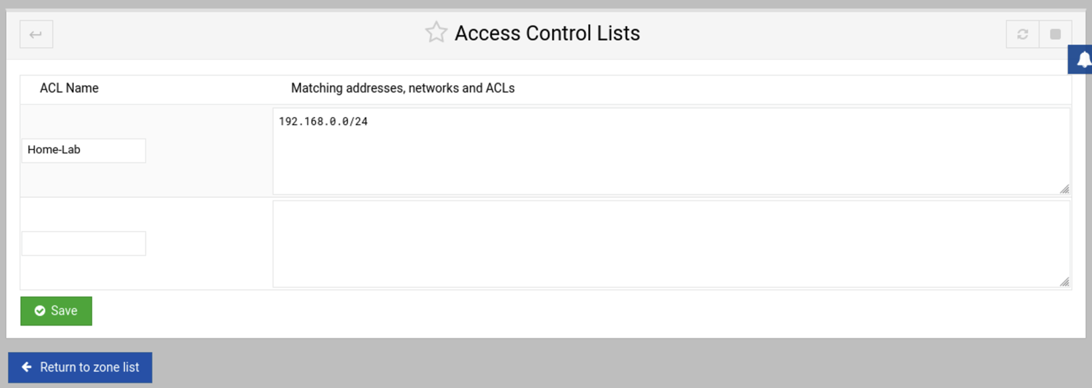The height and width of the screenshot is (388, 1092).
Task: Toggle the star favorite next to Access Control Lists
Action: pos(436,32)
